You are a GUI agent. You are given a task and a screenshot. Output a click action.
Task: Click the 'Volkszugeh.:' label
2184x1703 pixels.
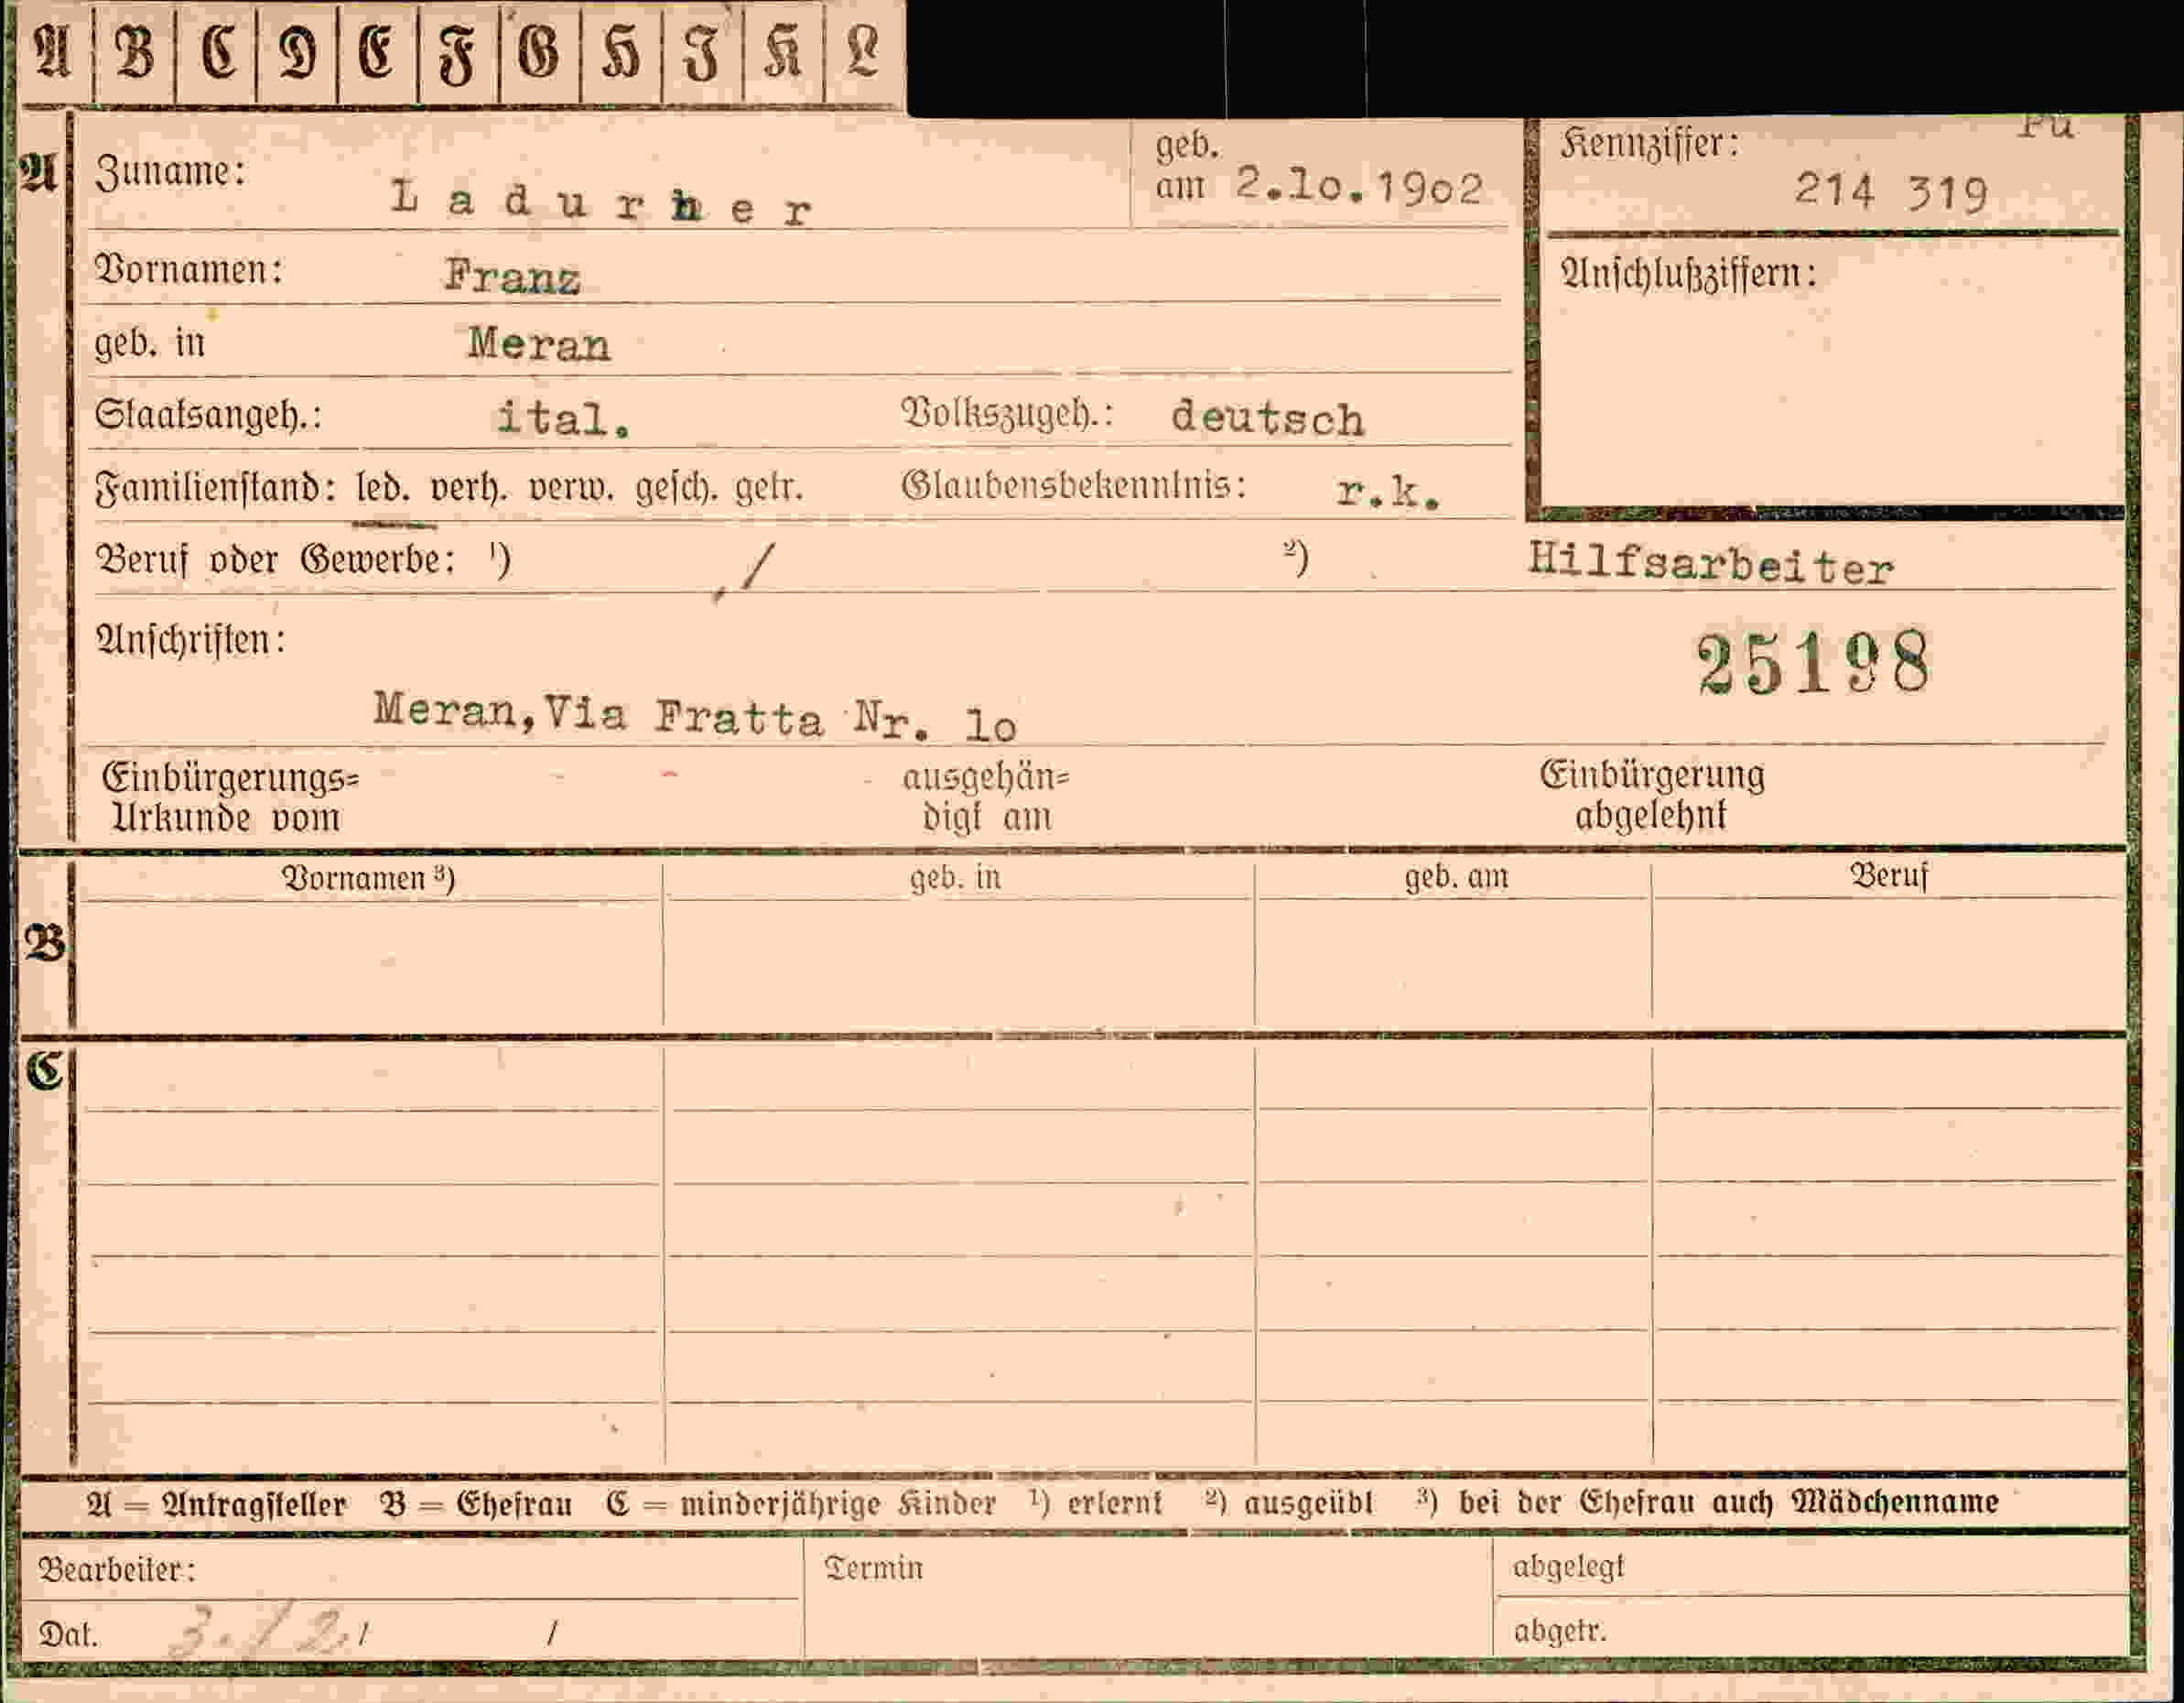[x=1007, y=414]
